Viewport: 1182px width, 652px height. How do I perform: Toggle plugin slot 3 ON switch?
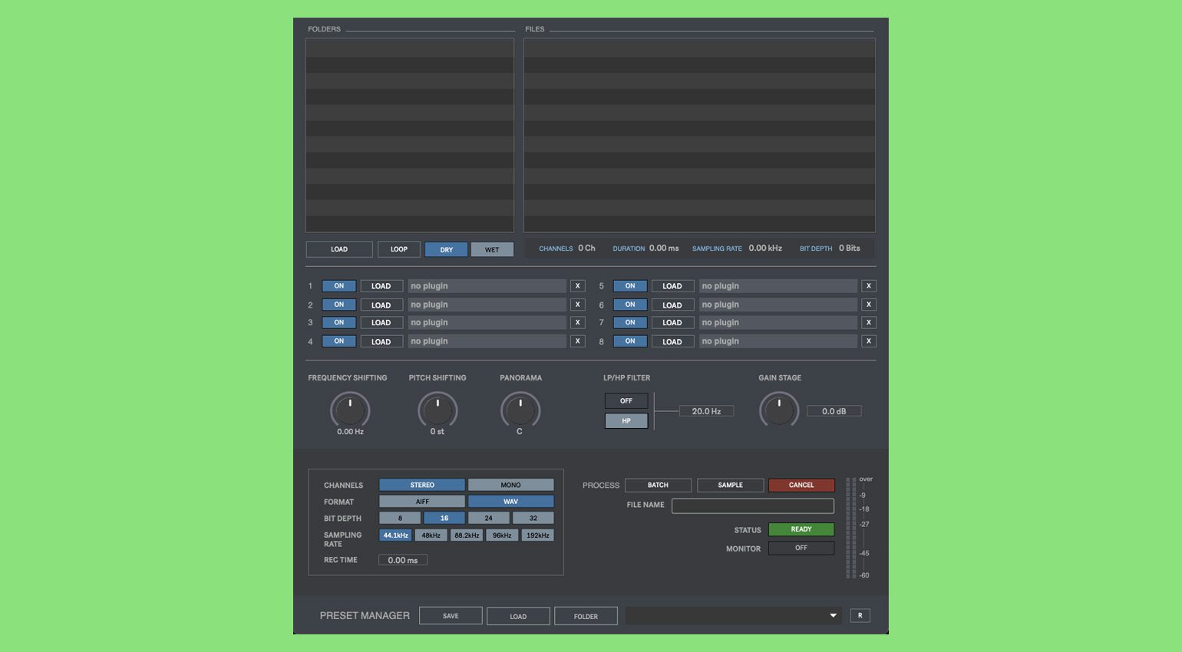(338, 323)
